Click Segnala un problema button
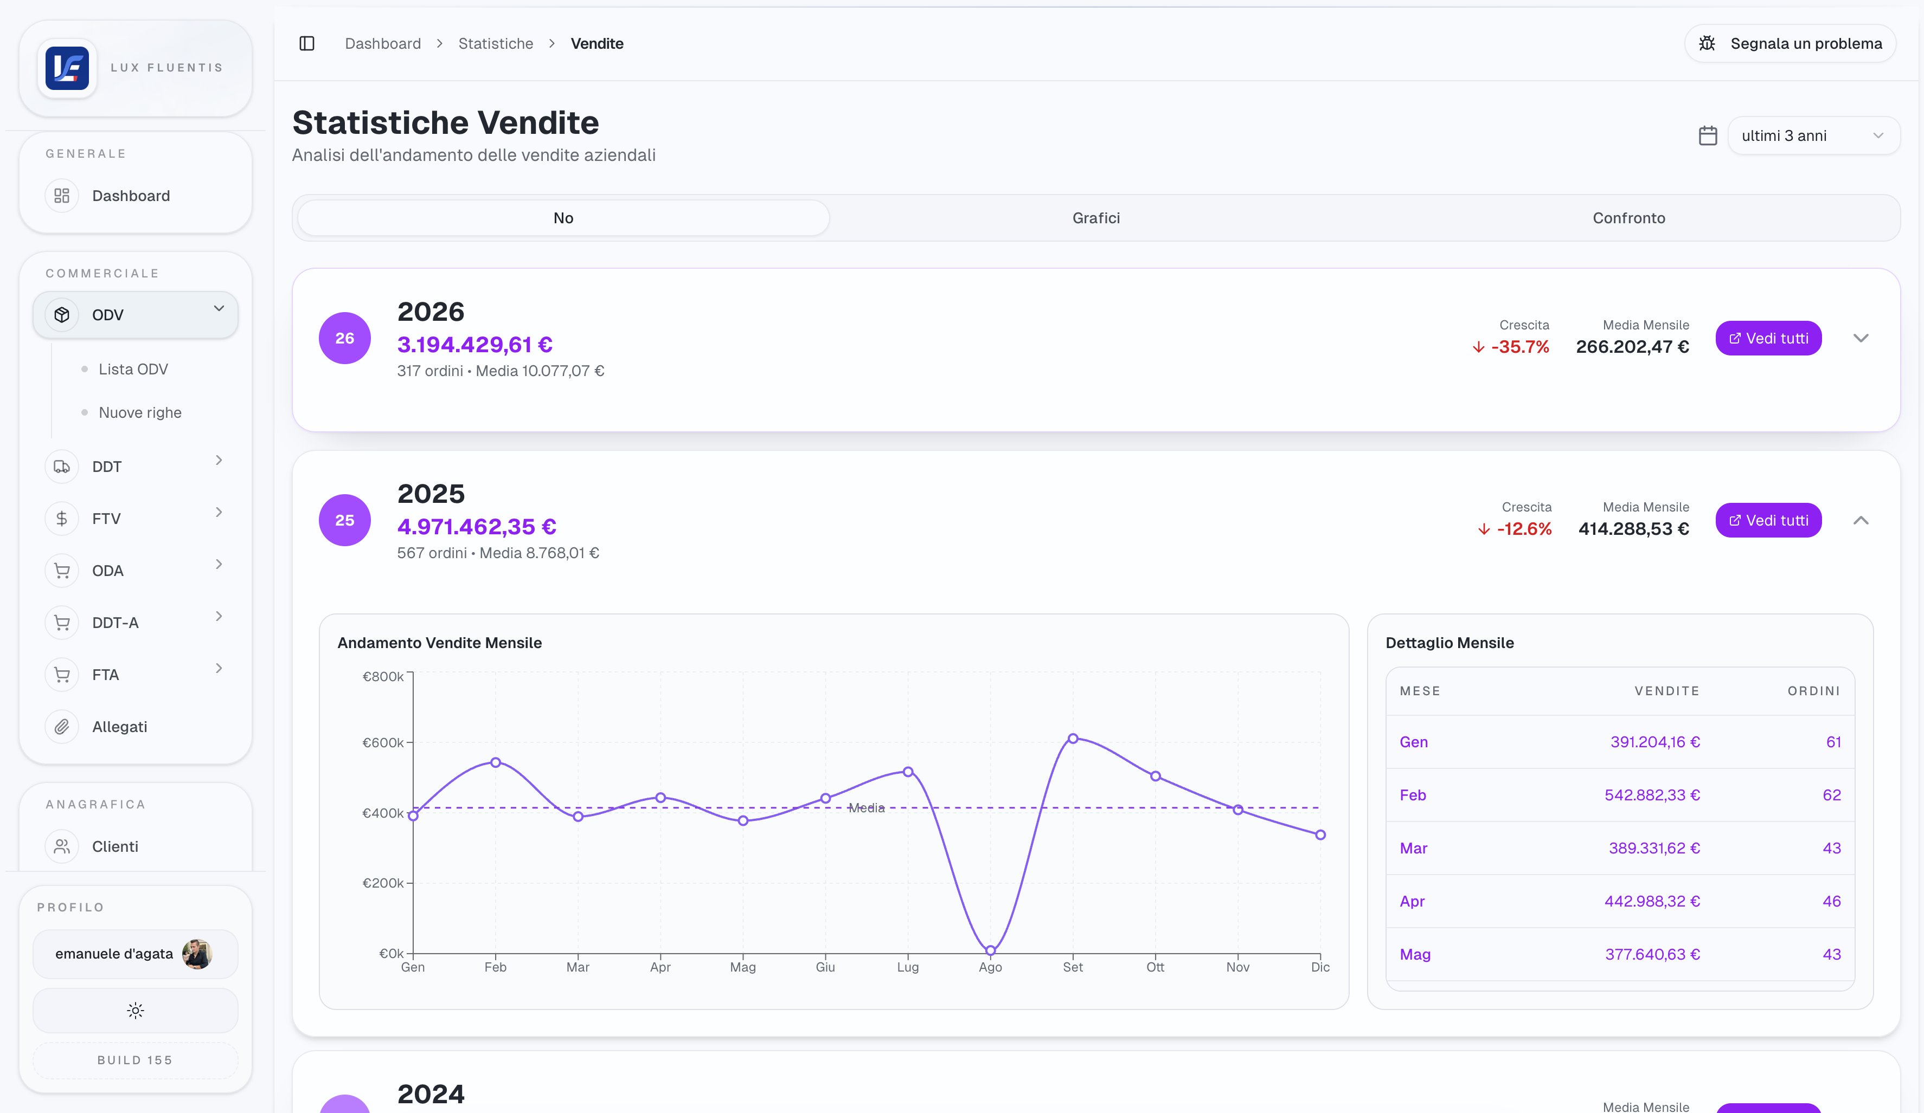Screen dimensions: 1924x1113 click(1791, 43)
